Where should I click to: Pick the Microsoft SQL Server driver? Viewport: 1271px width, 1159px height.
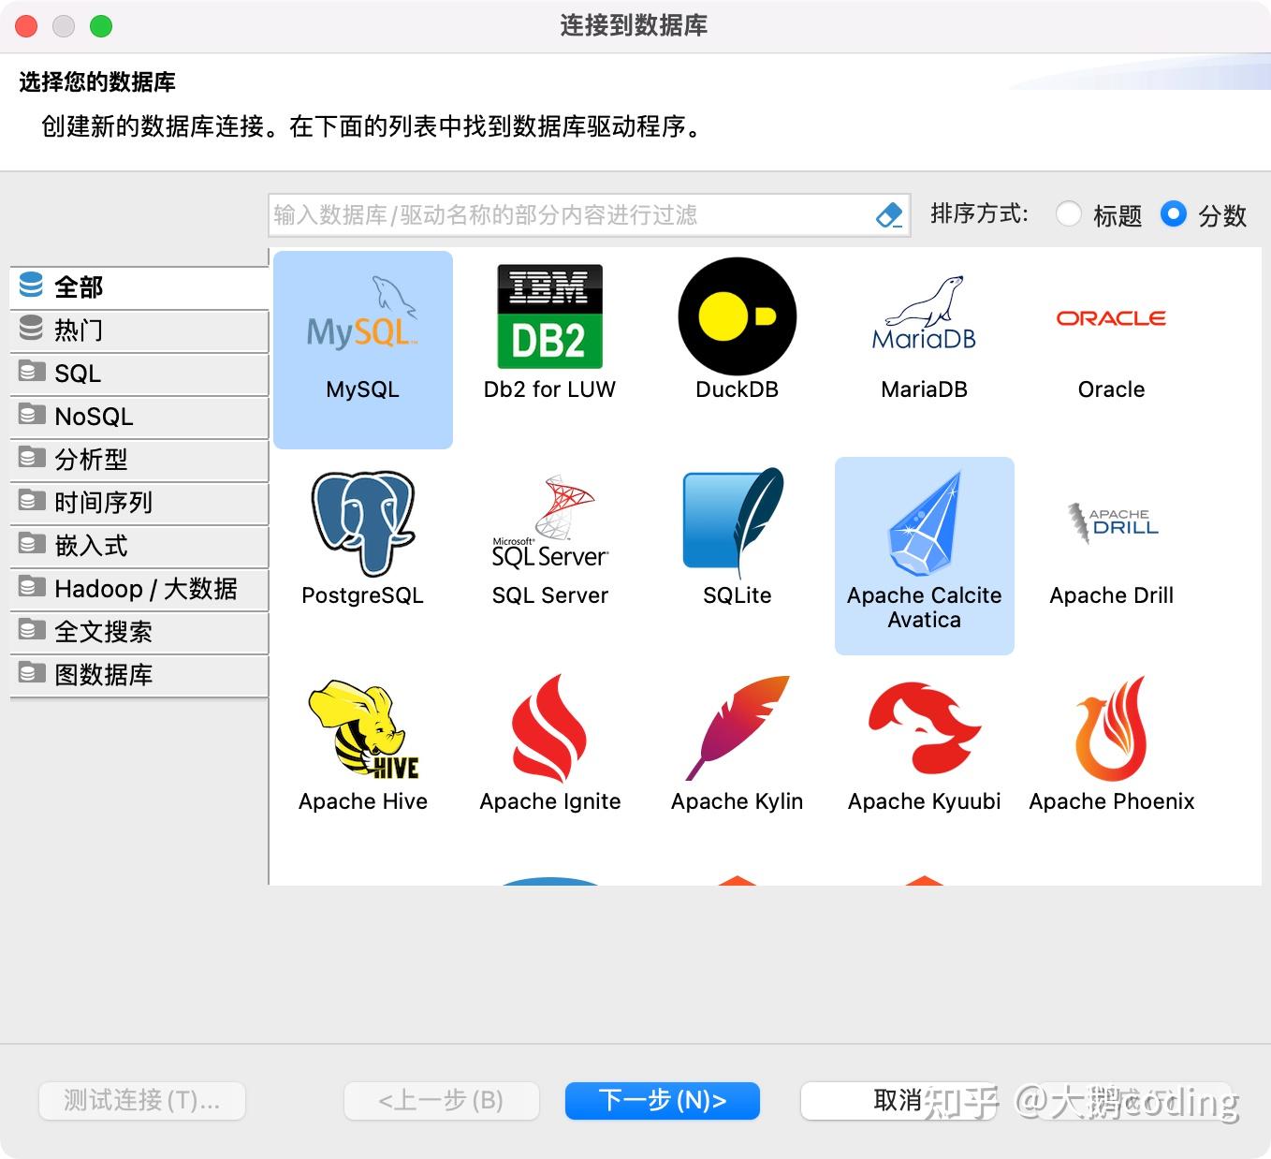tap(550, 522)
